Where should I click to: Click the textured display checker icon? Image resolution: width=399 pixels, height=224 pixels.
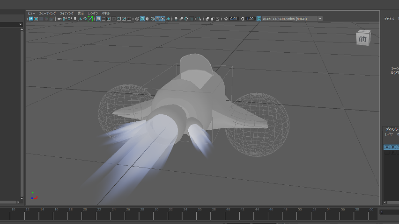158,19
